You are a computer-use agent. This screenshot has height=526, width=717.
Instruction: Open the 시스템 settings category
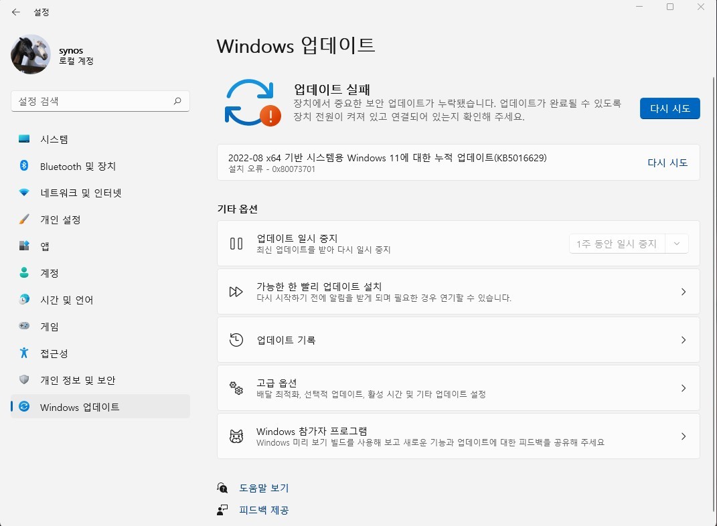click(100, 139)
